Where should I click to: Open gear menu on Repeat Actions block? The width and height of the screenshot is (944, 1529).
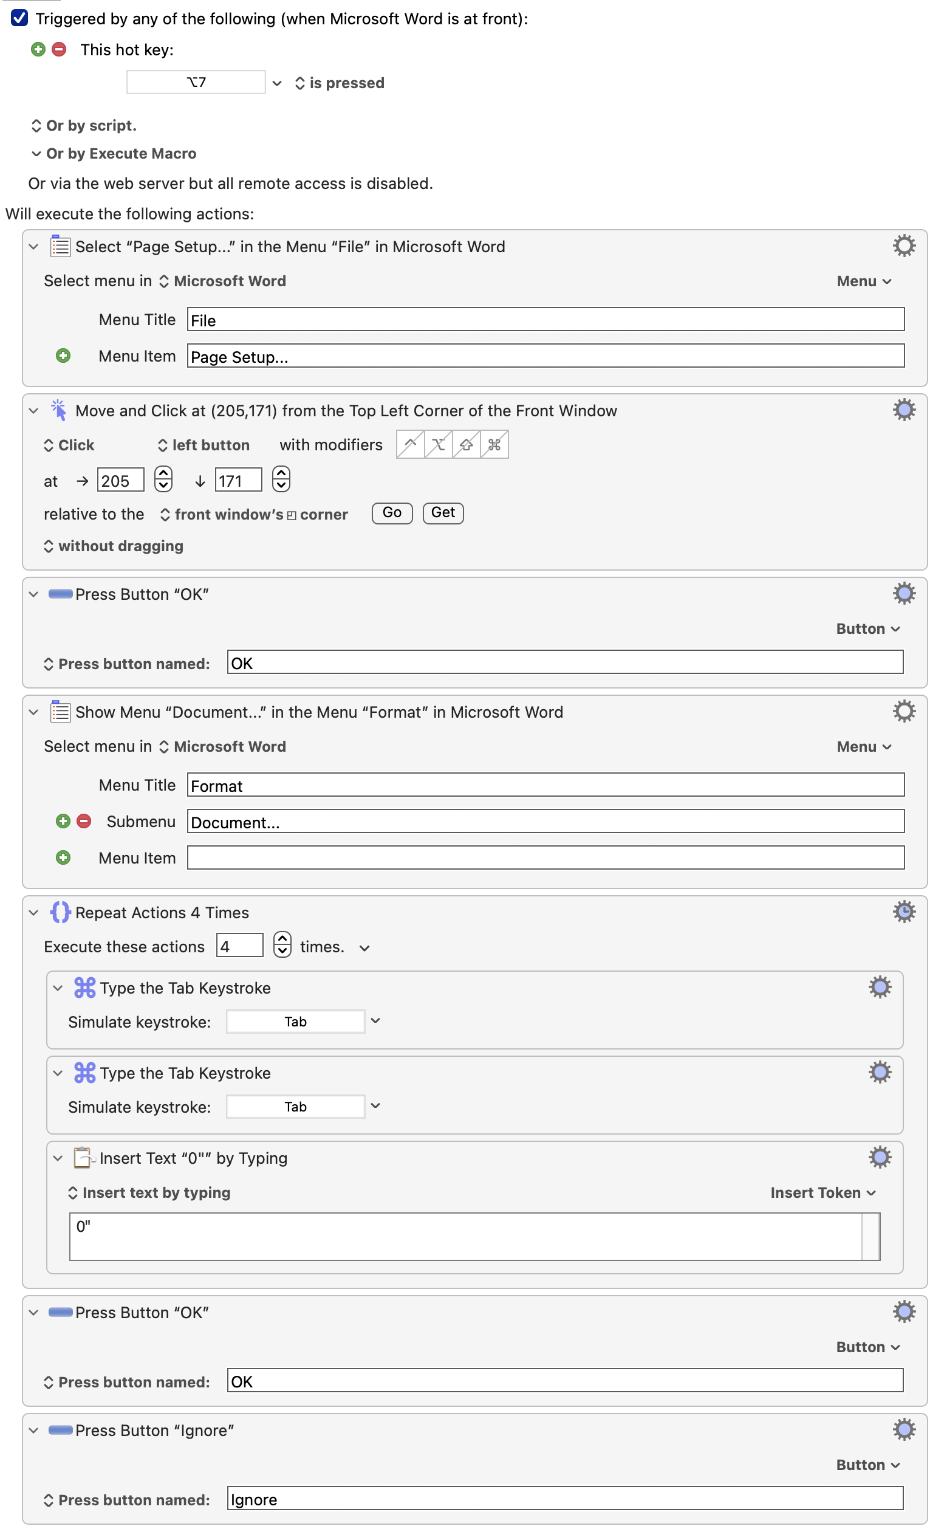(903, 912)
